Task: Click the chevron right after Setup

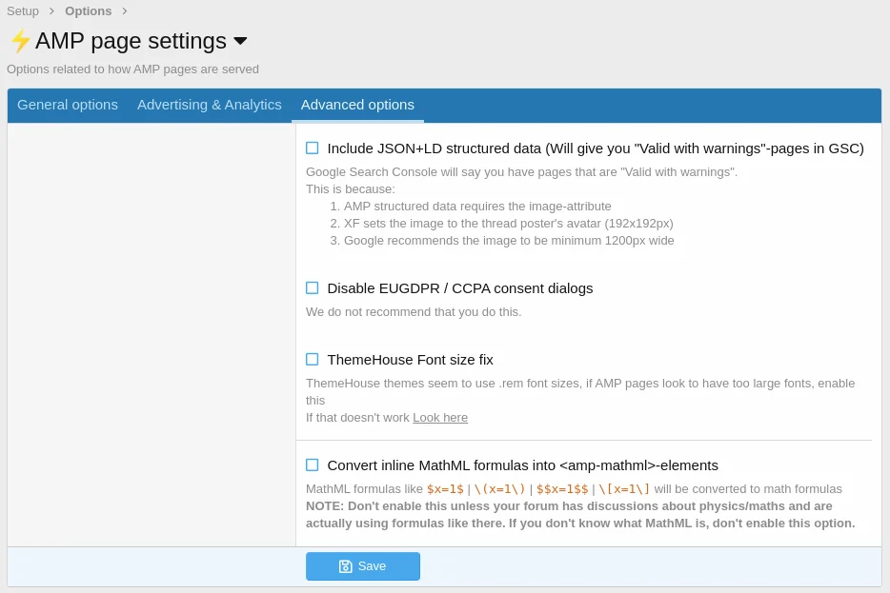Action: pyautogui.click(x=51, y=11)
